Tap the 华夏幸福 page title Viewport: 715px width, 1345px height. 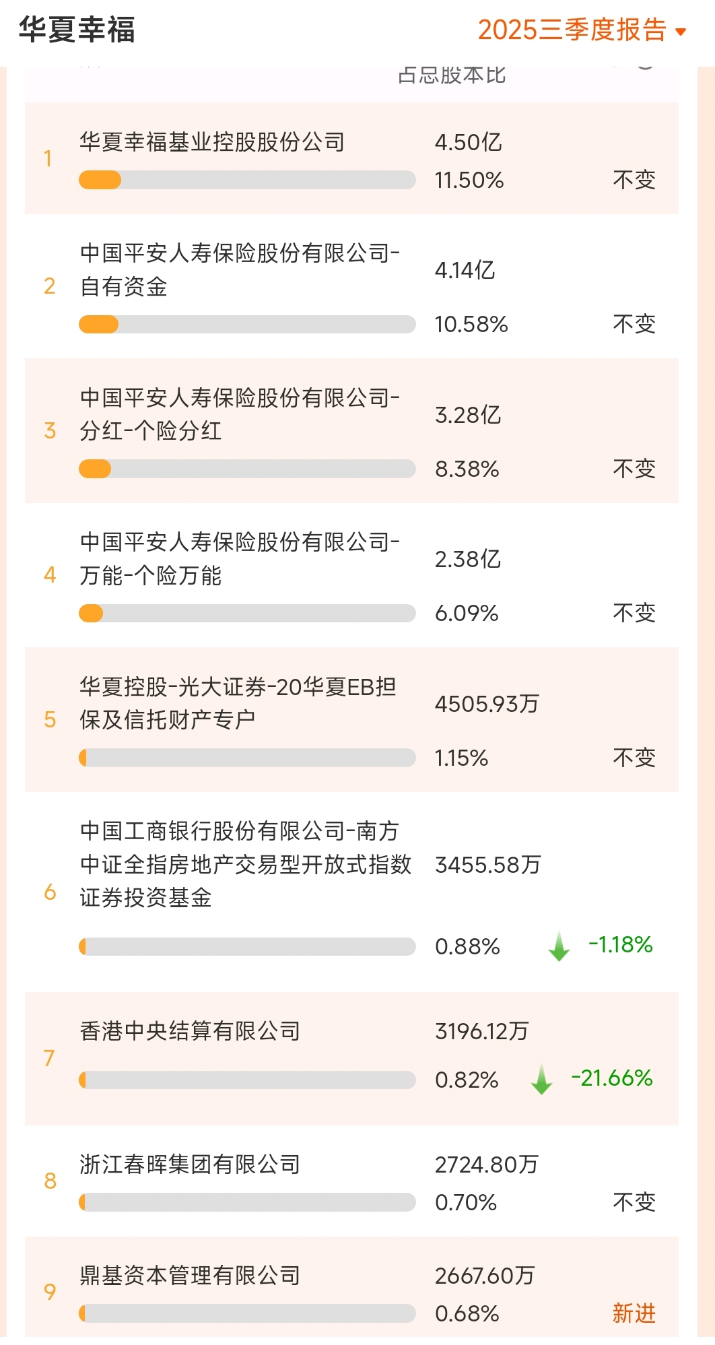pos(77,30)
